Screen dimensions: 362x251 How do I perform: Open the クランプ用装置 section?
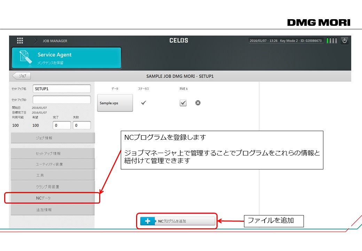click(53, 187)
